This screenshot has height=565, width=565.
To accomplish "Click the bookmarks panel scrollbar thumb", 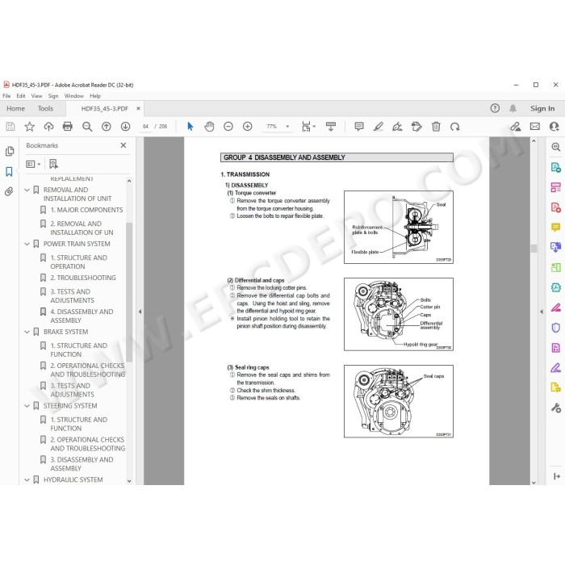I will click(129, 292).
